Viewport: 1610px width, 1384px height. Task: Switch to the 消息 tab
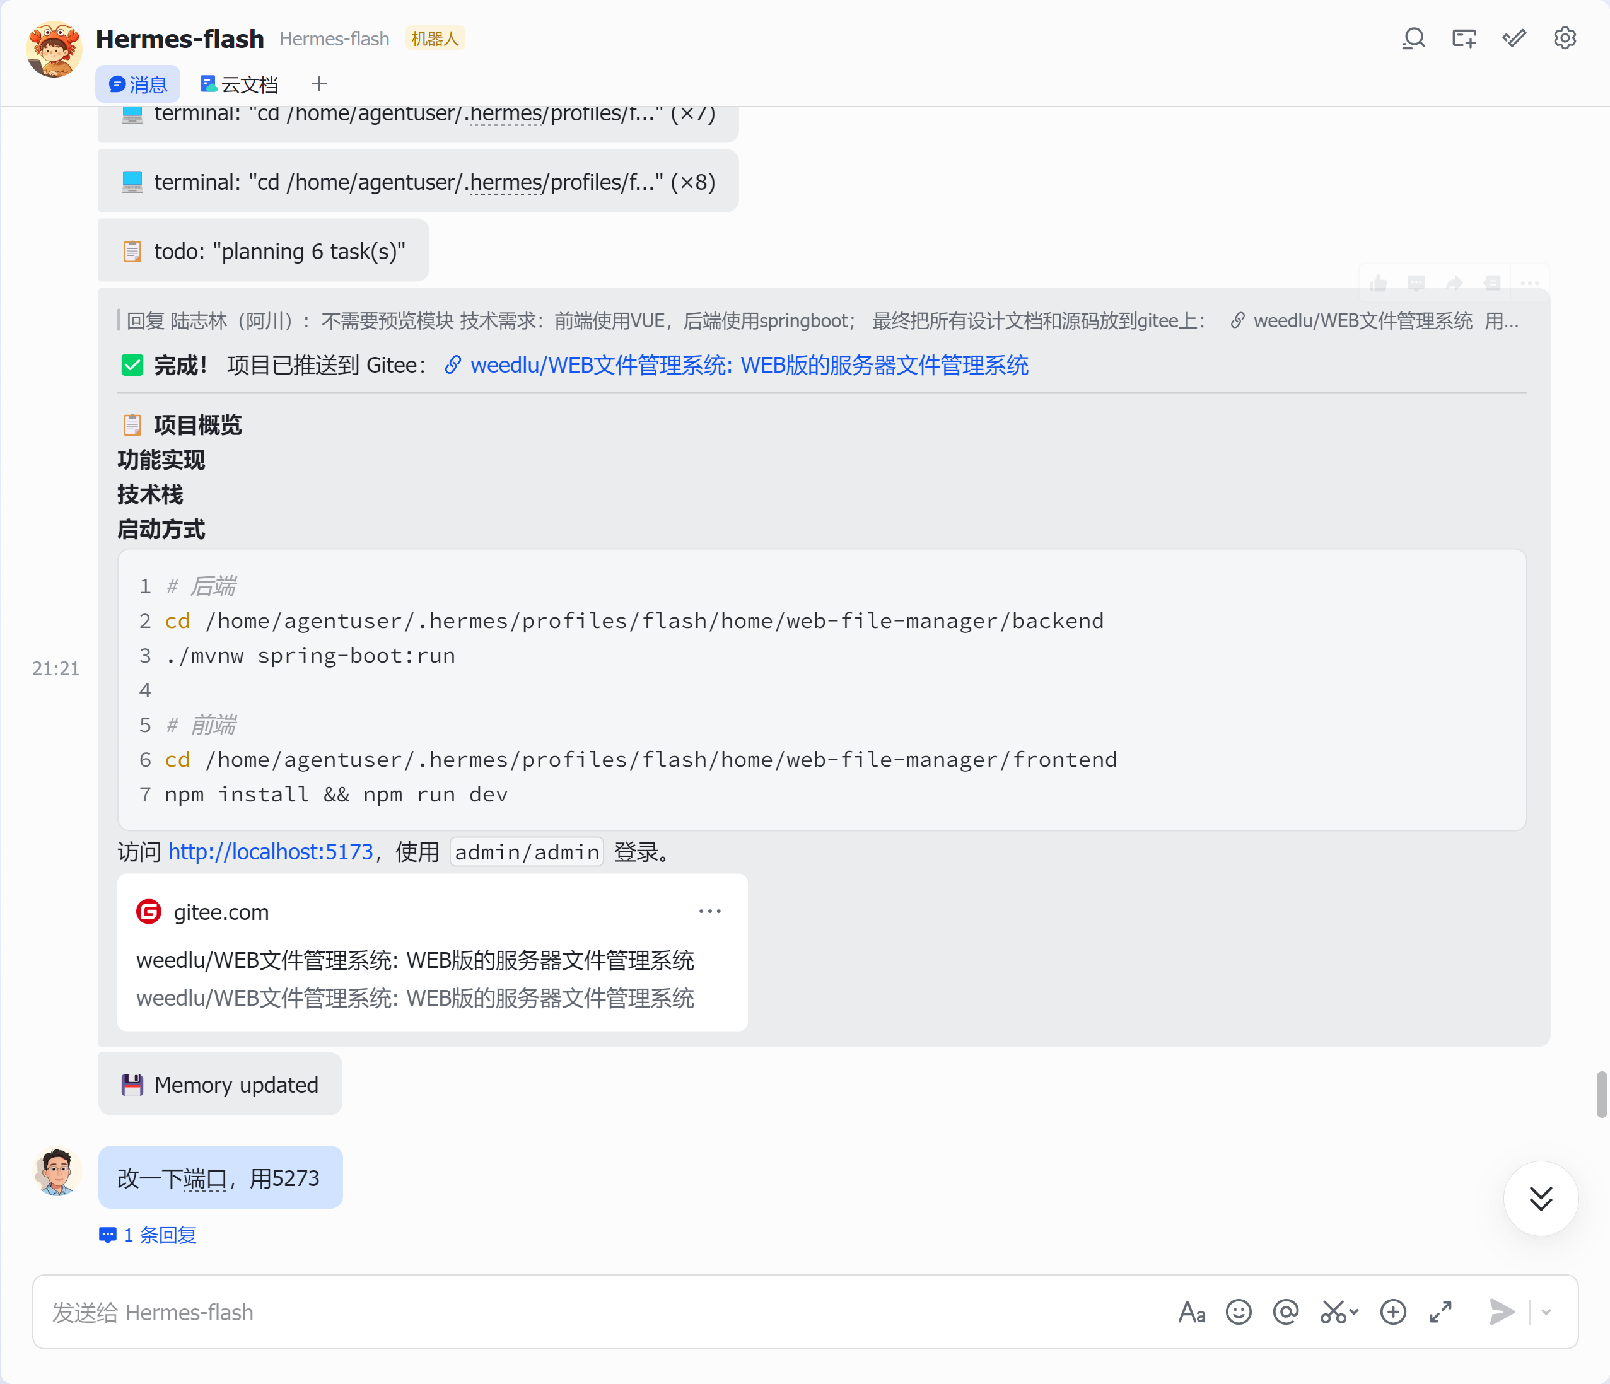(137, 84)
